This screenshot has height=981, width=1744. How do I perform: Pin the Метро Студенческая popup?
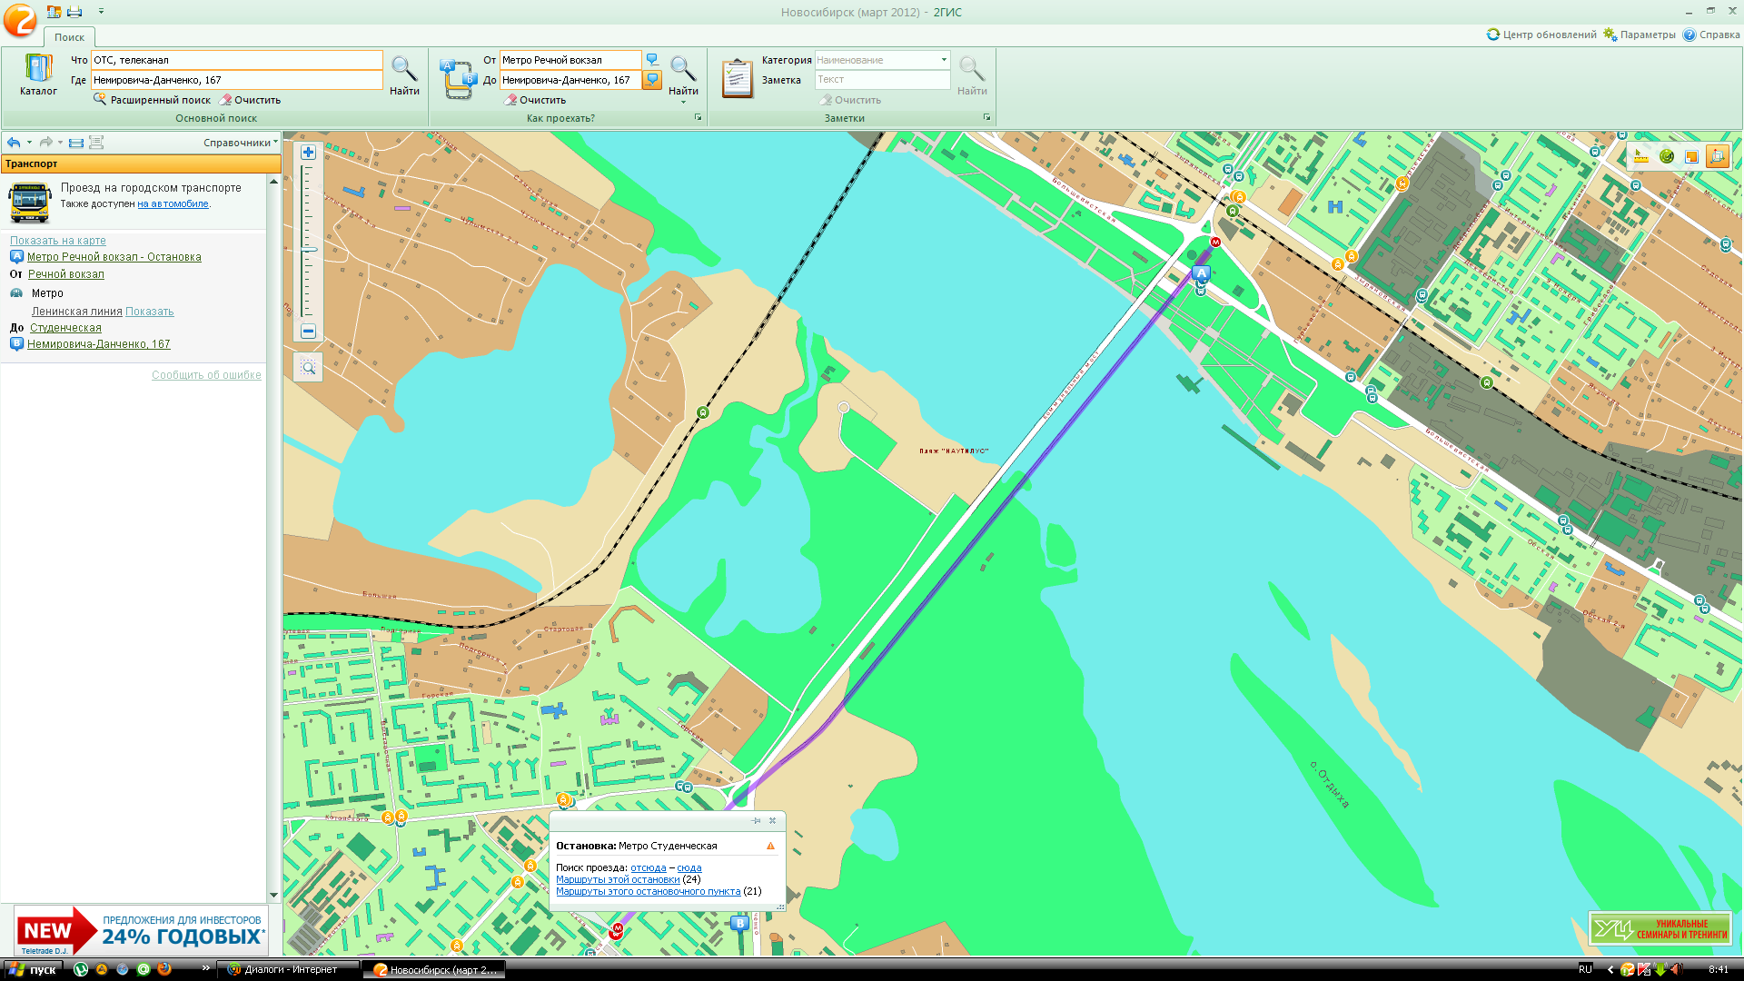[756, 820]
